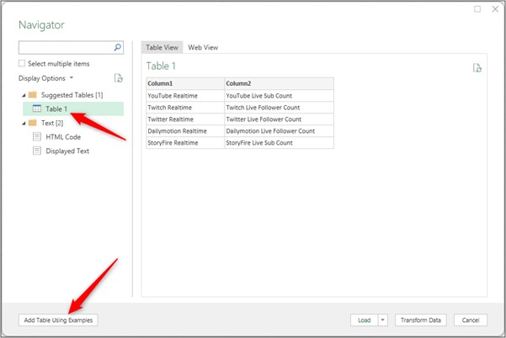Enable Select multiple items checkbox
506x338 pixels.
(22, 64)
